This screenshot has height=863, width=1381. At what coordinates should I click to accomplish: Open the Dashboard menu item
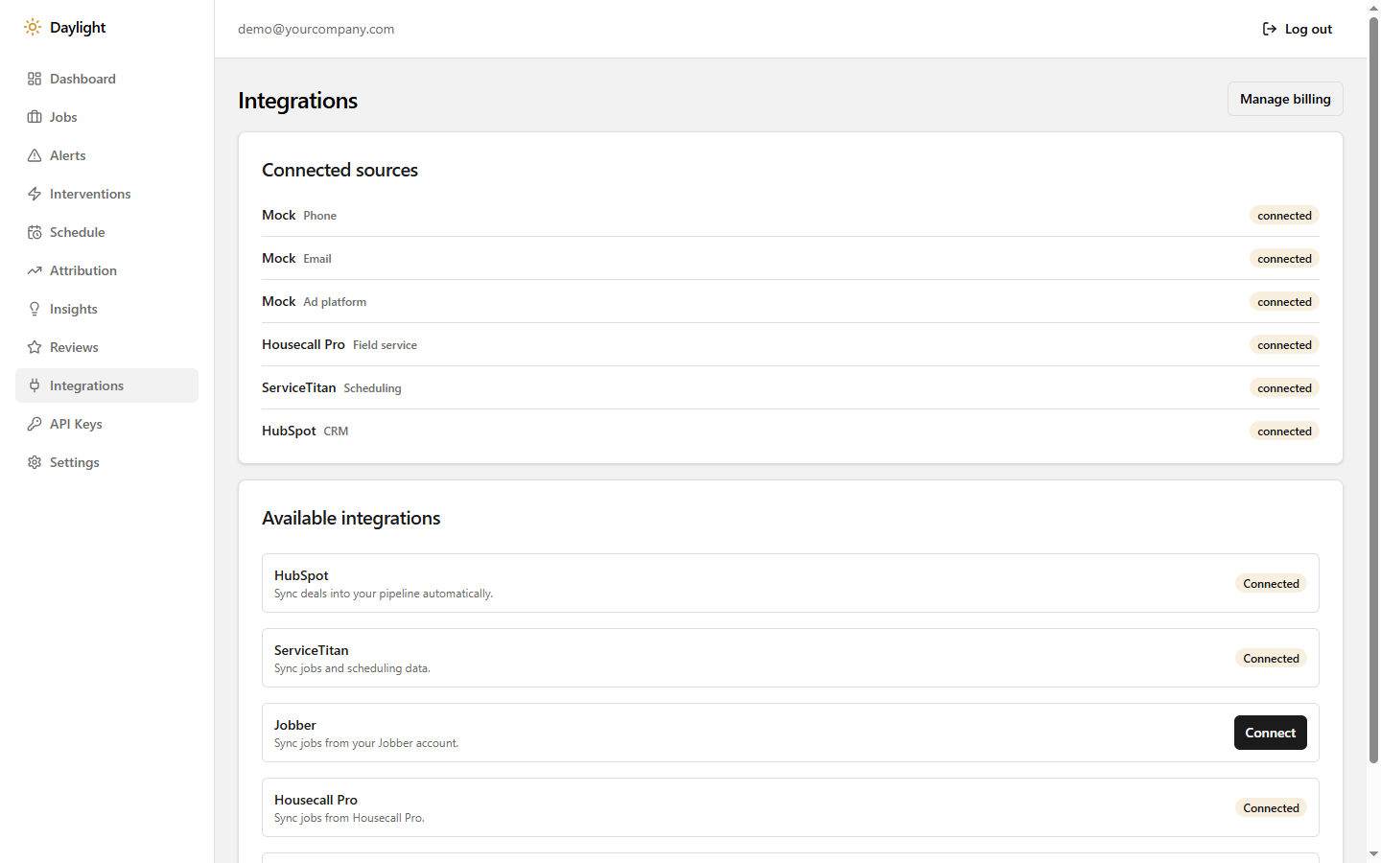point(106,79)
